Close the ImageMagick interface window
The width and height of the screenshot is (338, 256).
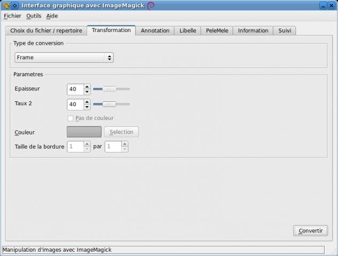coord(332,5)
